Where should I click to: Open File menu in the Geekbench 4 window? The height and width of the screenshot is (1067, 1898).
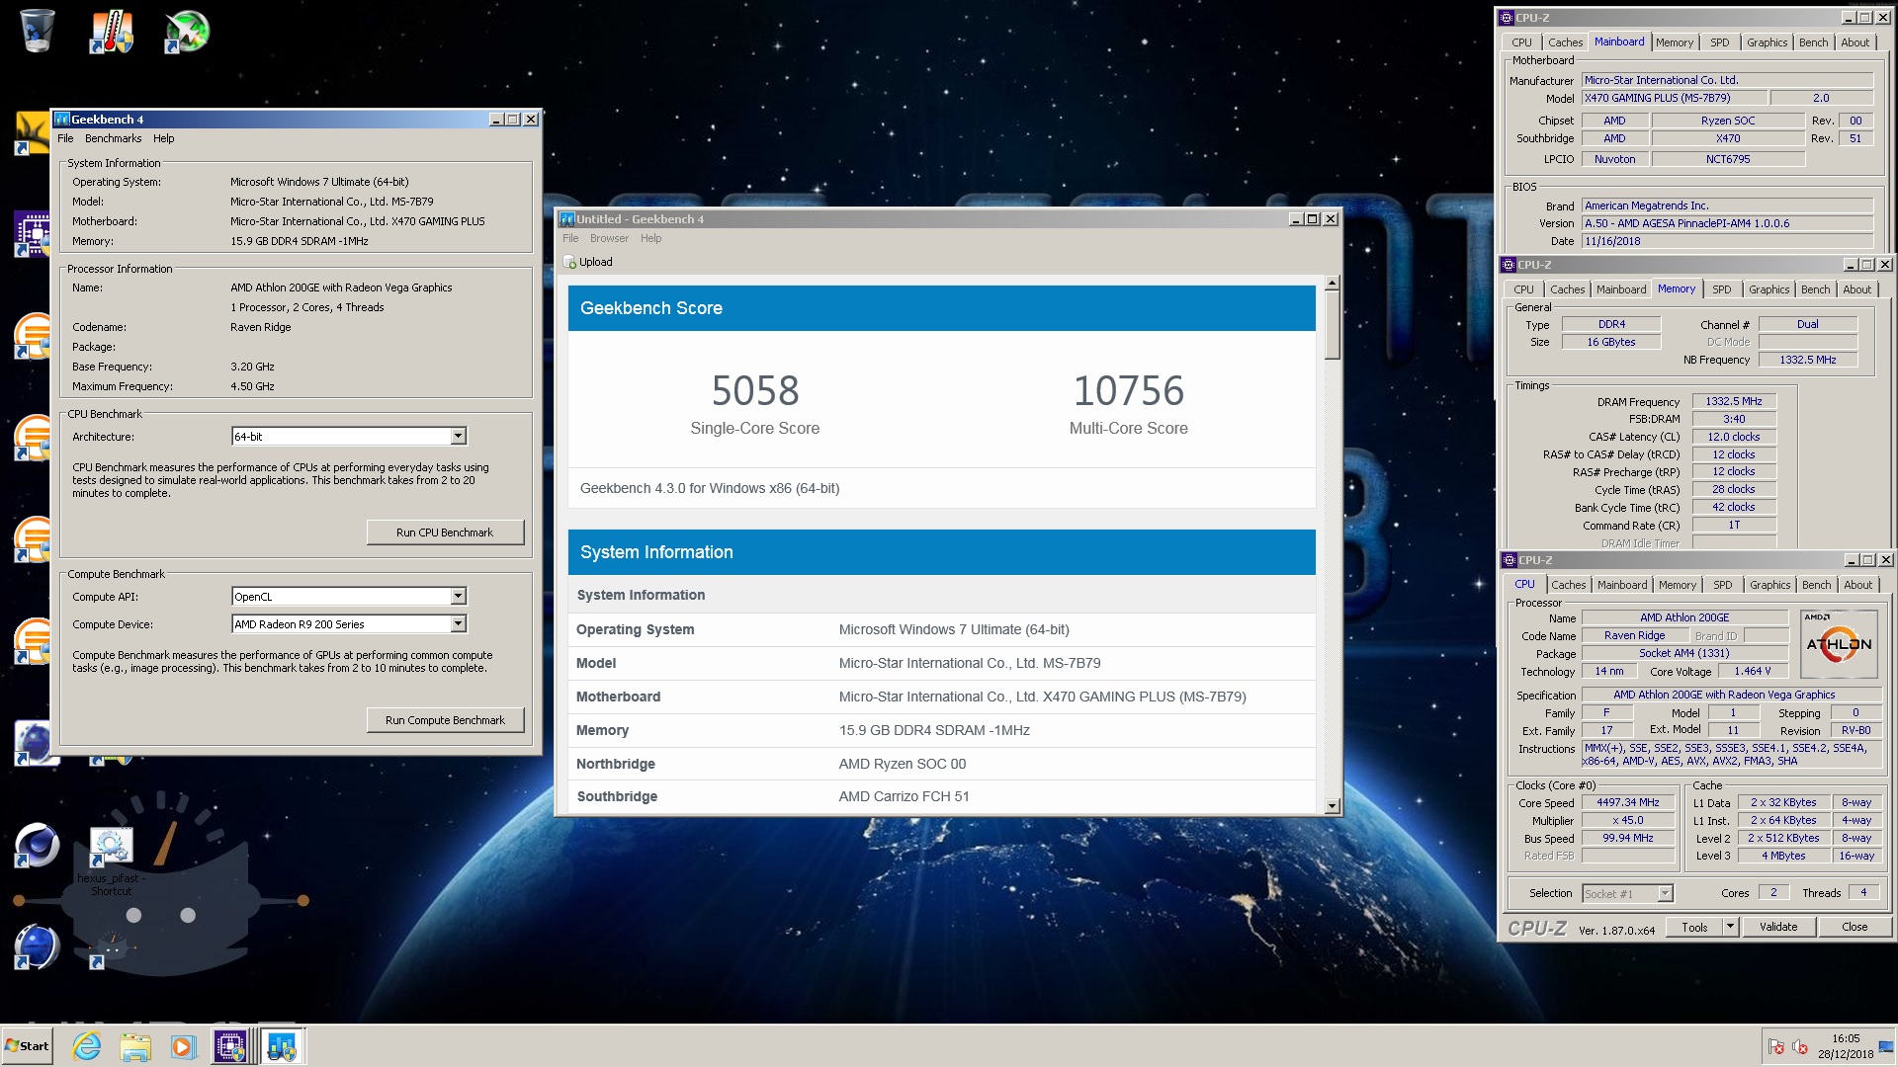[65, 138]
